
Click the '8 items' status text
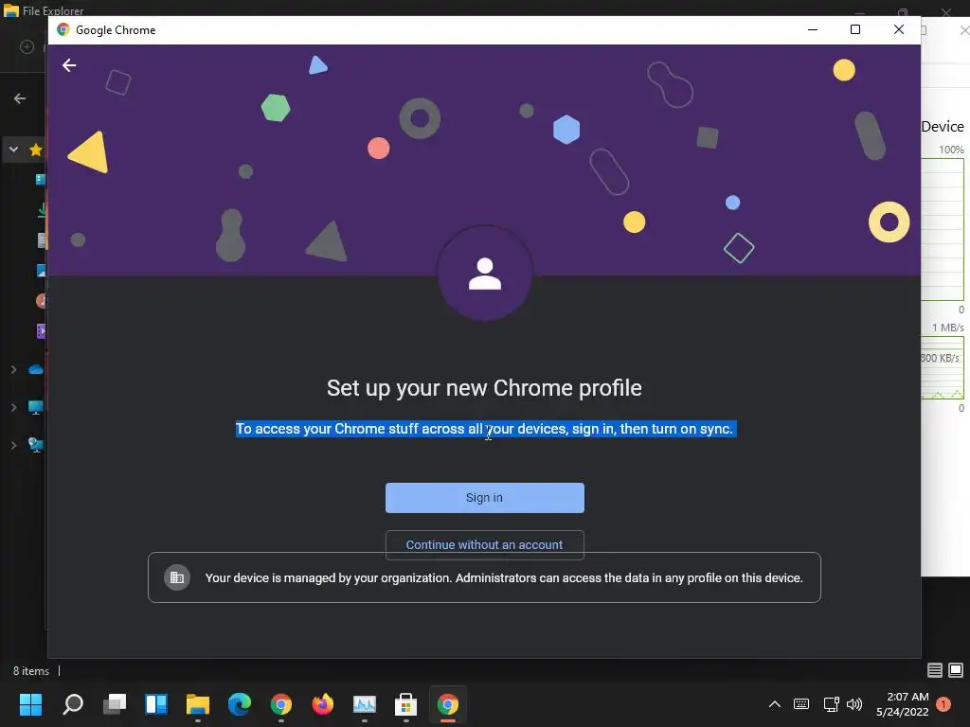[x=31, y=671]
